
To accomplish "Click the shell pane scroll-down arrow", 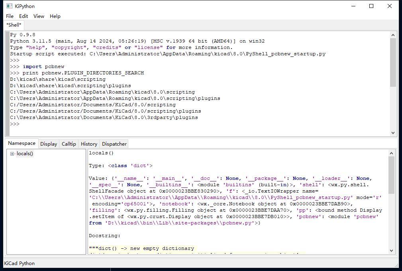I will pos(393,133).
